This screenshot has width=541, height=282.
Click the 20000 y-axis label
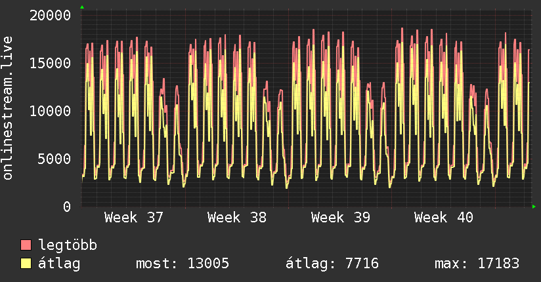pos(50,16)
